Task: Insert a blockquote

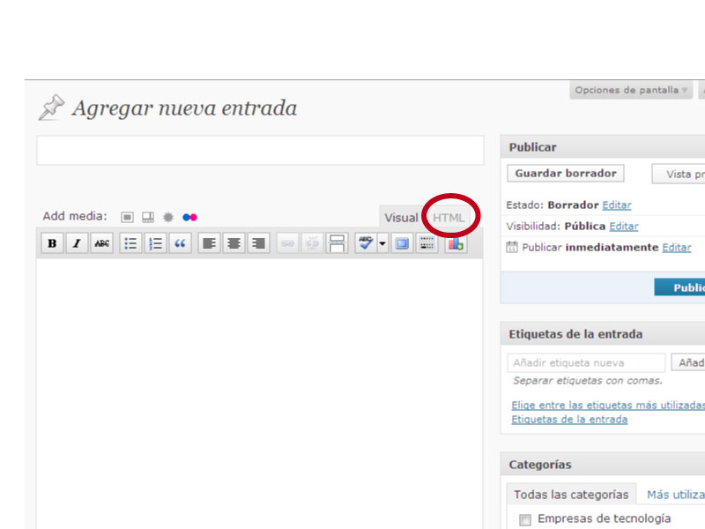Action: click(x=181, y=243)
